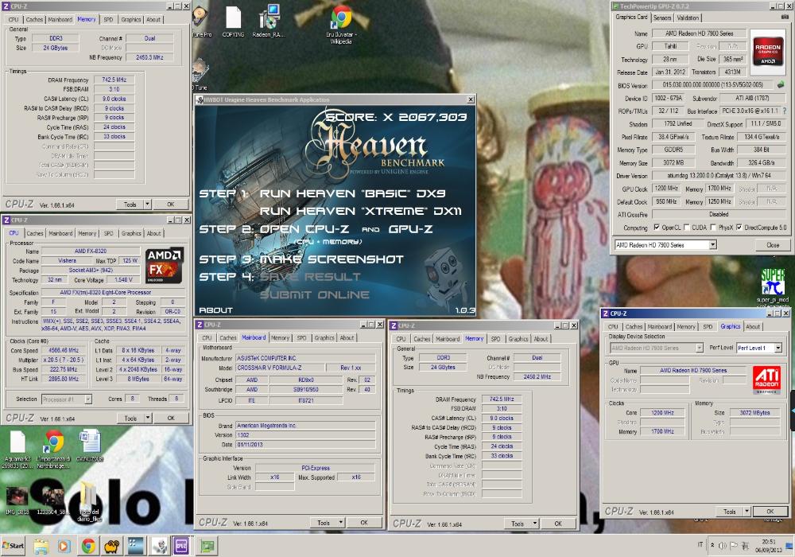Click the question mark beside Bus Interface
The height and width of the screenshot is (557, 795).
click(x=785, y=111)
